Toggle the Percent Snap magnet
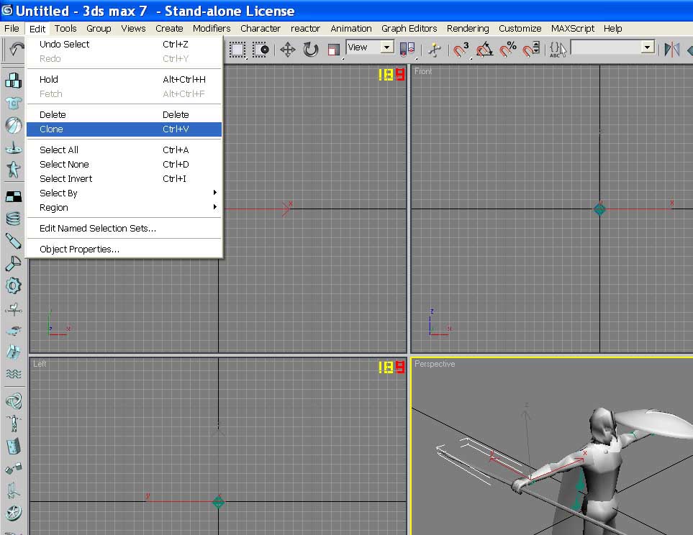The width and height of the screenshot is (693, 535). tap(508, 50)
